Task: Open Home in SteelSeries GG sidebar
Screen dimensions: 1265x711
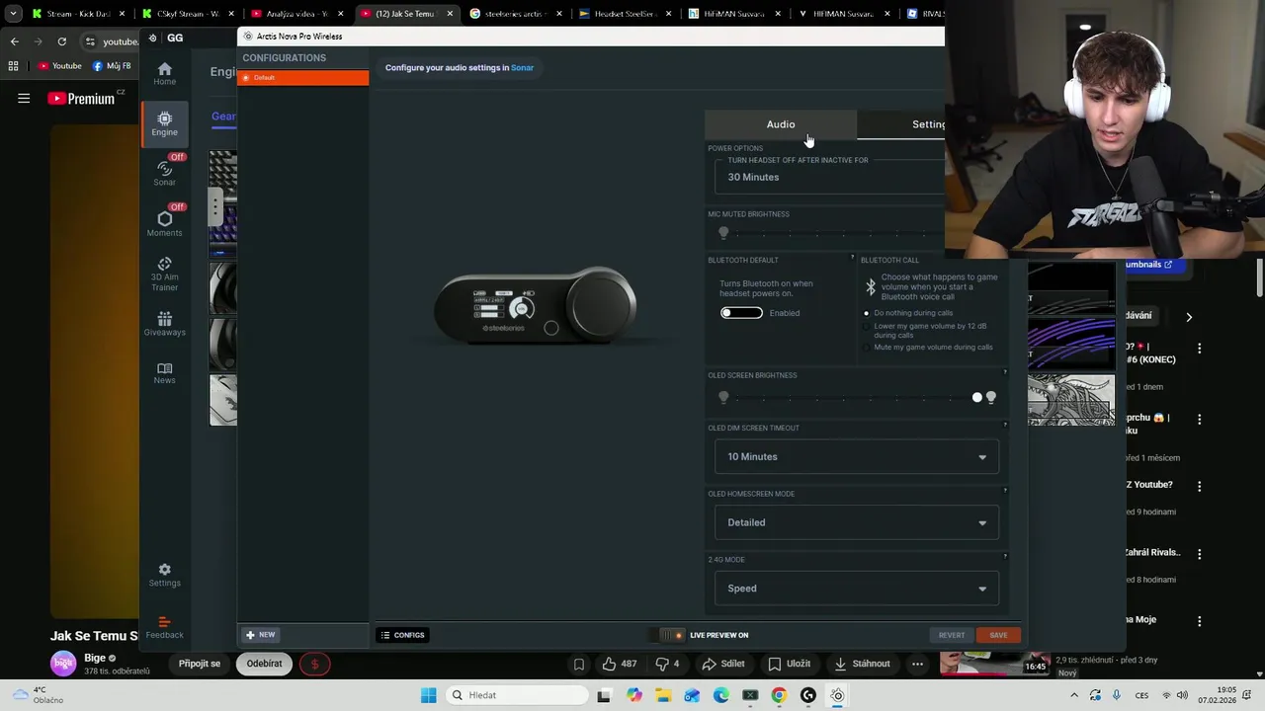Action: [164, 73]
